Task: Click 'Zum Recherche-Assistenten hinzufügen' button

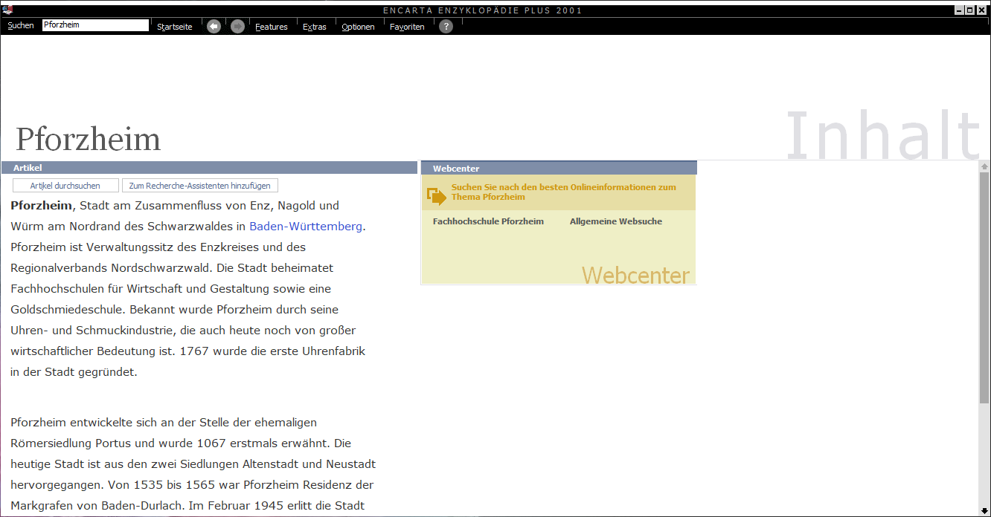Action: 200,186
